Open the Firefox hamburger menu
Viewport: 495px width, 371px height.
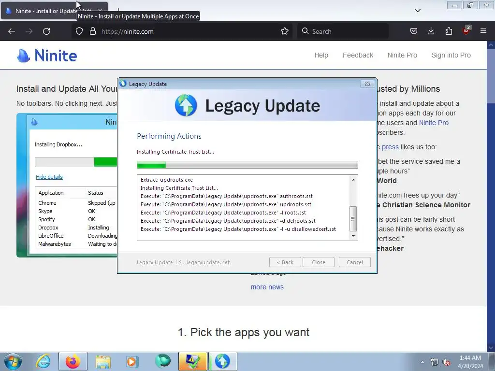[483, 31]
